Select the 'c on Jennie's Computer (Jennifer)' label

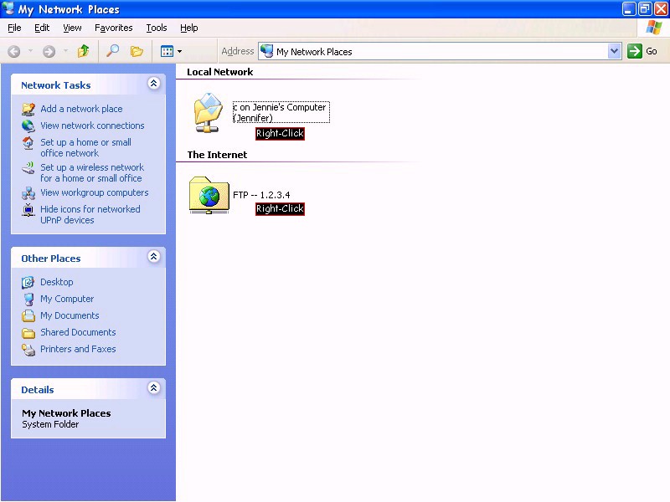pyautogui.click(x=281, y=112)
